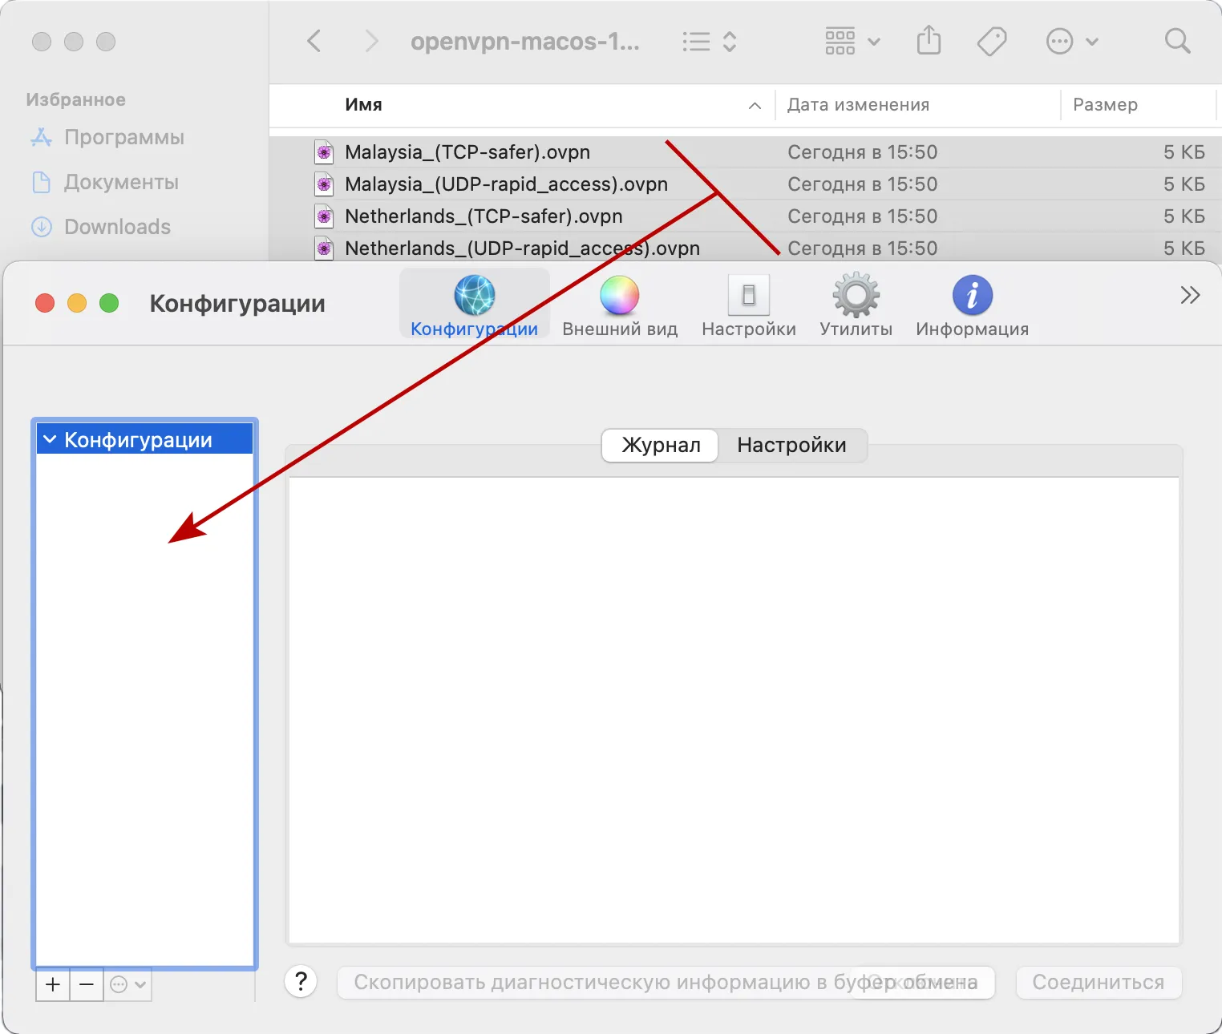Open Finder search magnifier

point(1177,41)
